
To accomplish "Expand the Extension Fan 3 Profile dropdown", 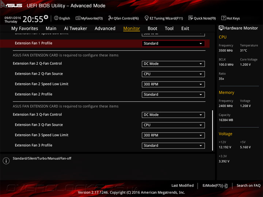I will click(173, 146).
